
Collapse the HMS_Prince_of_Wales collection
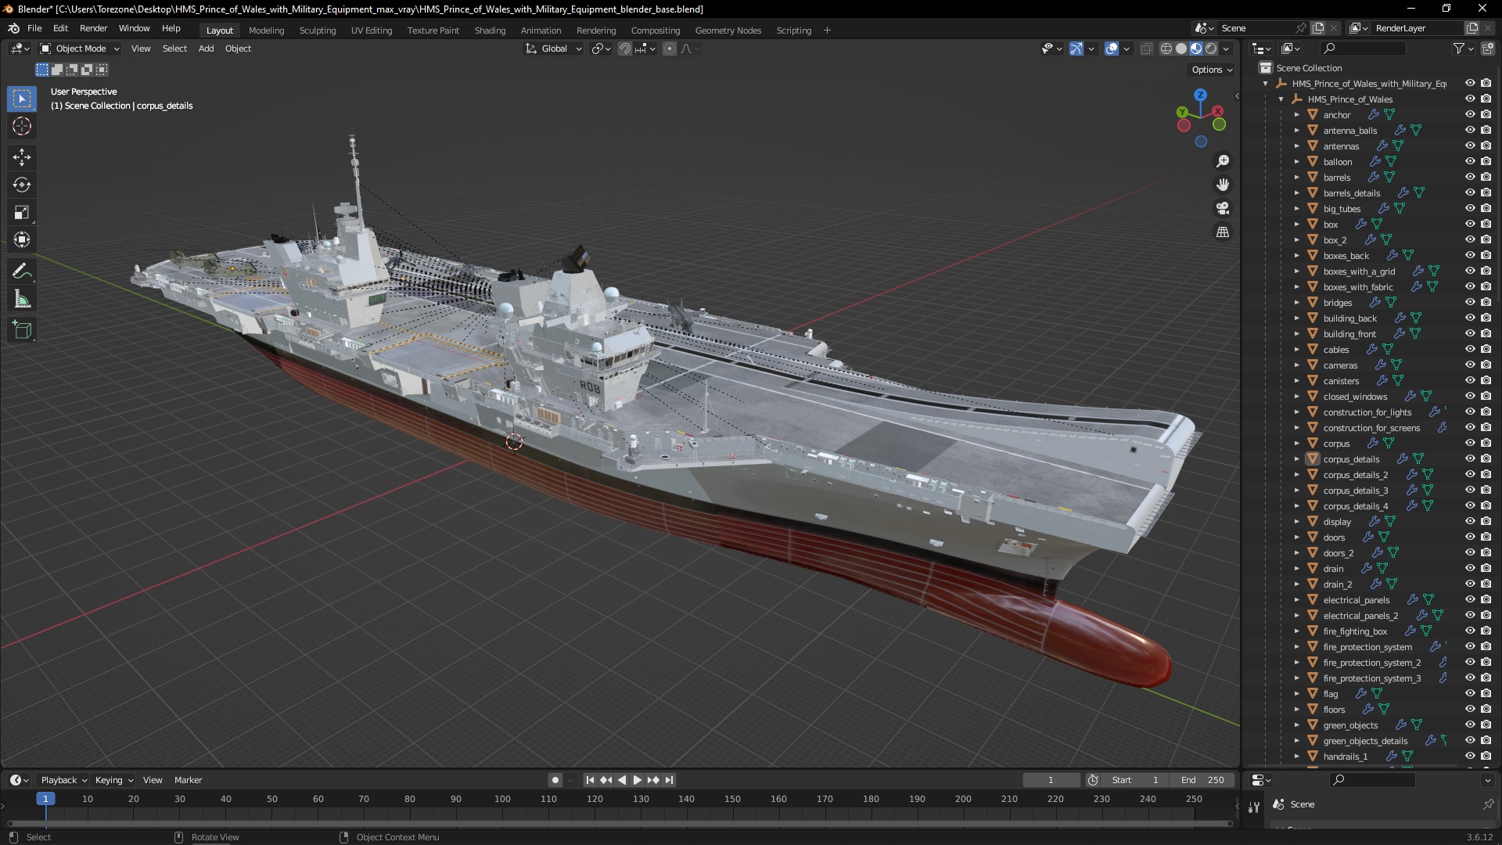[1281, 99]
